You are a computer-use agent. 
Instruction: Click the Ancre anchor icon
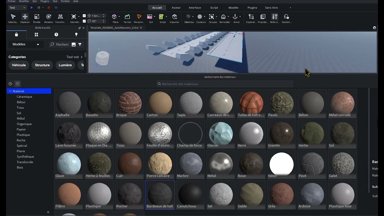click(235, 17)
